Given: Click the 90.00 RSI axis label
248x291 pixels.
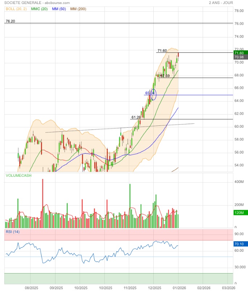Looking at the screenshot, I should point(239,234).
